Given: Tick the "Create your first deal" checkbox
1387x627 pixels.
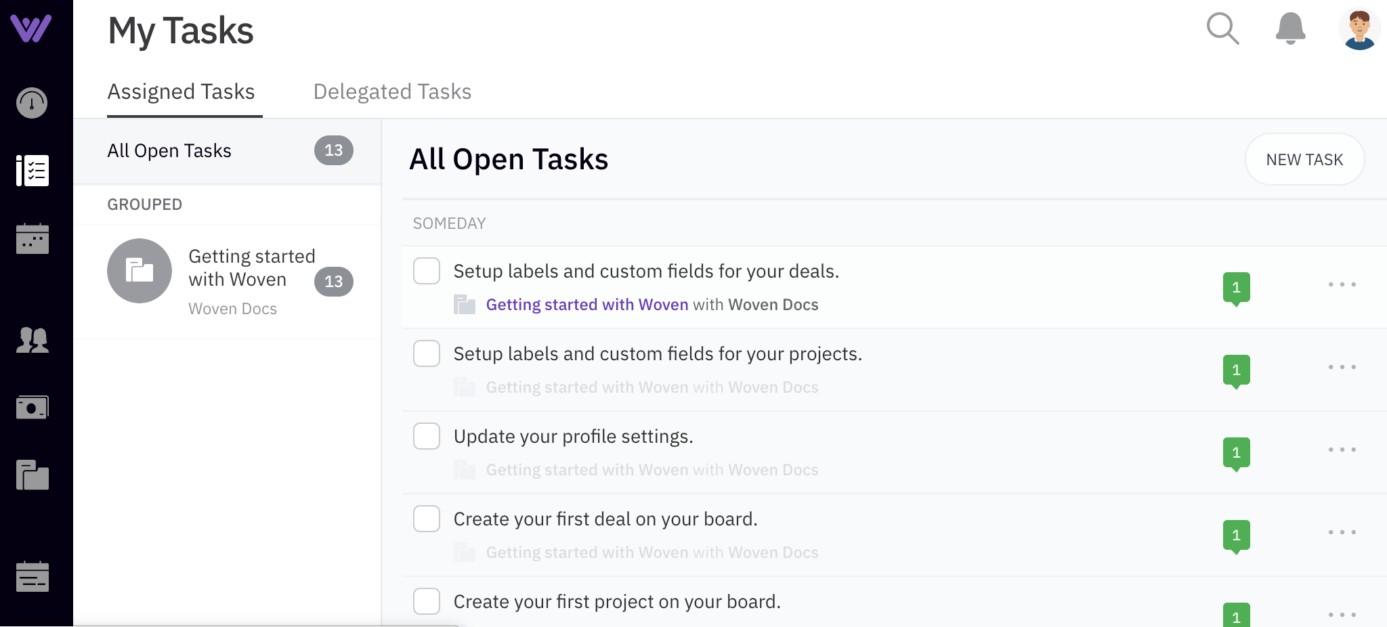Looking at the screenshot, I should (427, 519).
